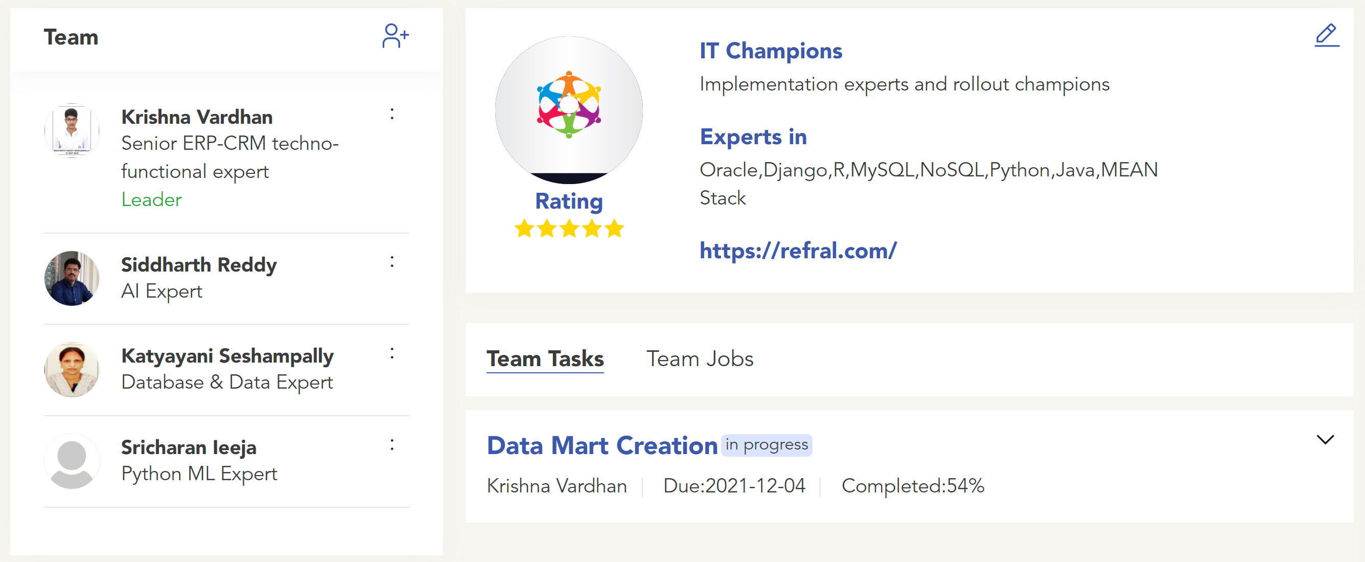The width and height of the screenshot is (1365, 562).
Task: Click the 'in progress' status badge
Action: click(x=766, y=445)
